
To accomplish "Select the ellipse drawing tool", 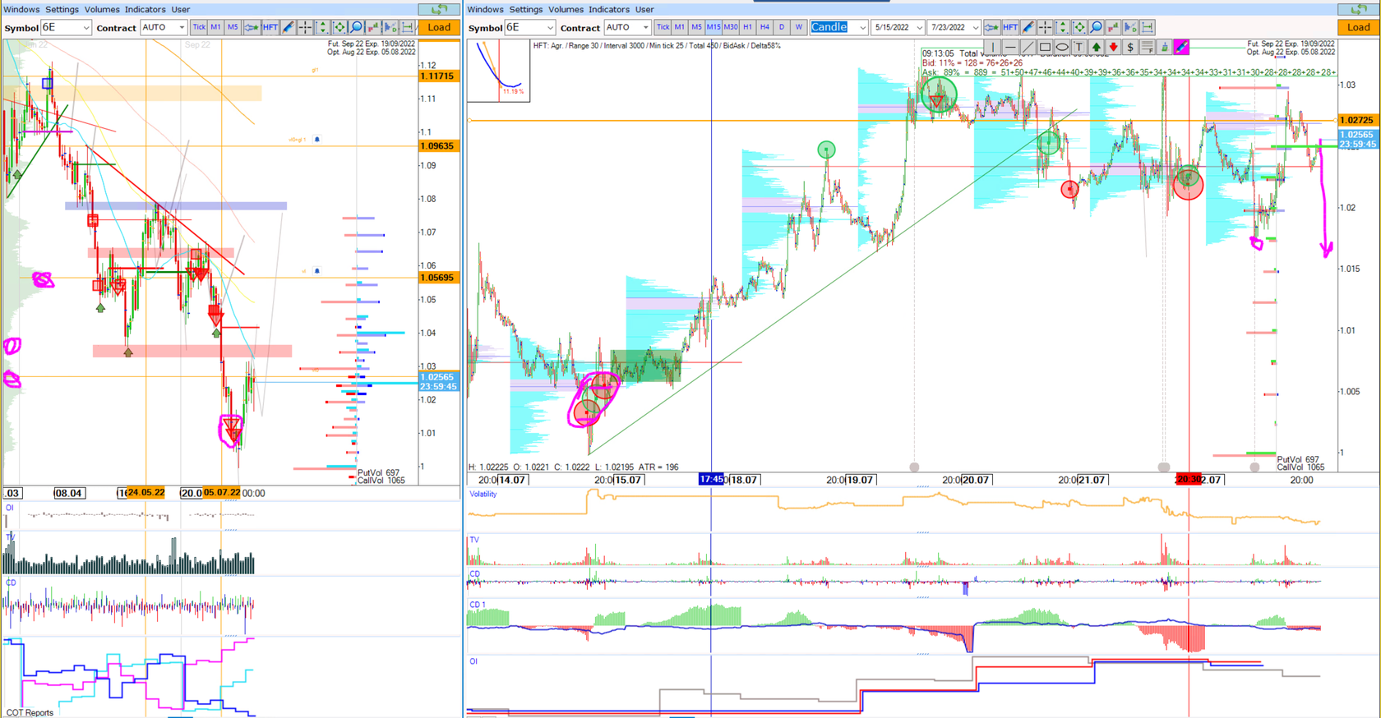I will pos(1062,47).
